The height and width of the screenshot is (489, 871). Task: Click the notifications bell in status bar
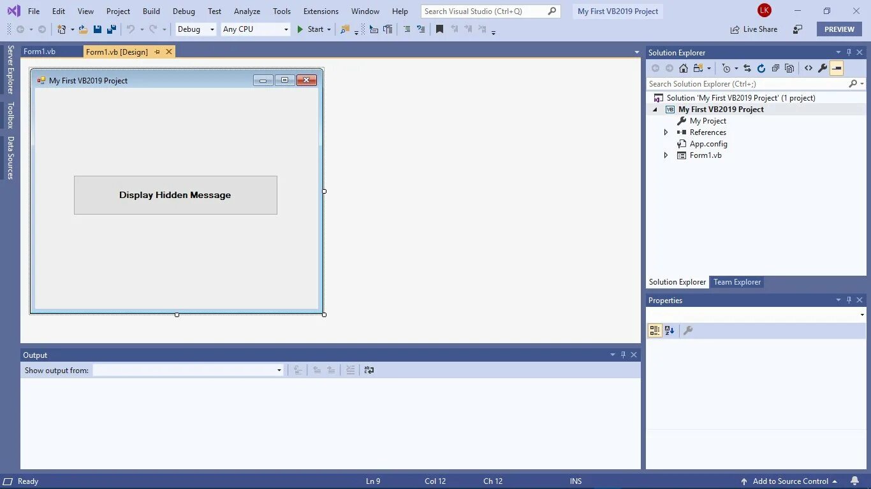point(854,481)
